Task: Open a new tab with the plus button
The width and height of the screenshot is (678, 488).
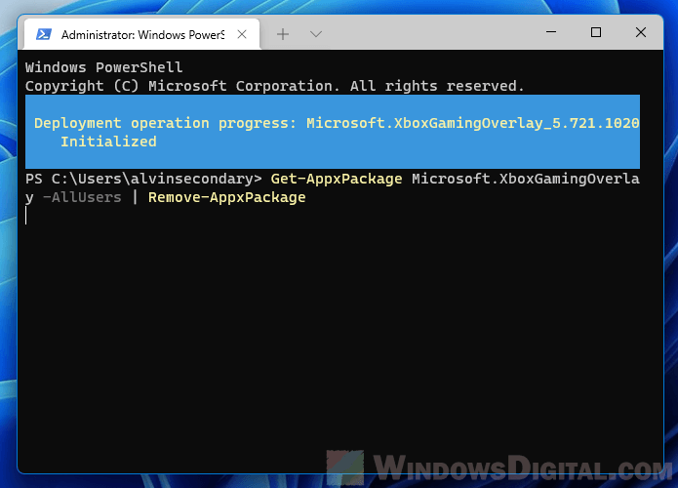Action: pyautogui.click(x=283, y=34)
